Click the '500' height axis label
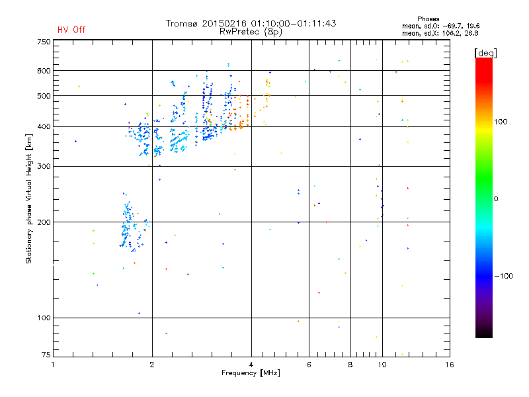 pos(44,96)
